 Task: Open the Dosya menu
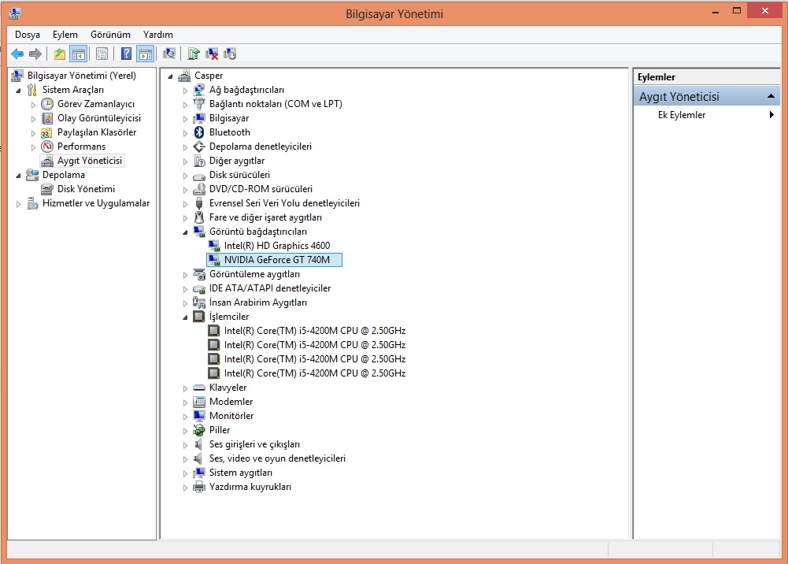coord(27,35)
